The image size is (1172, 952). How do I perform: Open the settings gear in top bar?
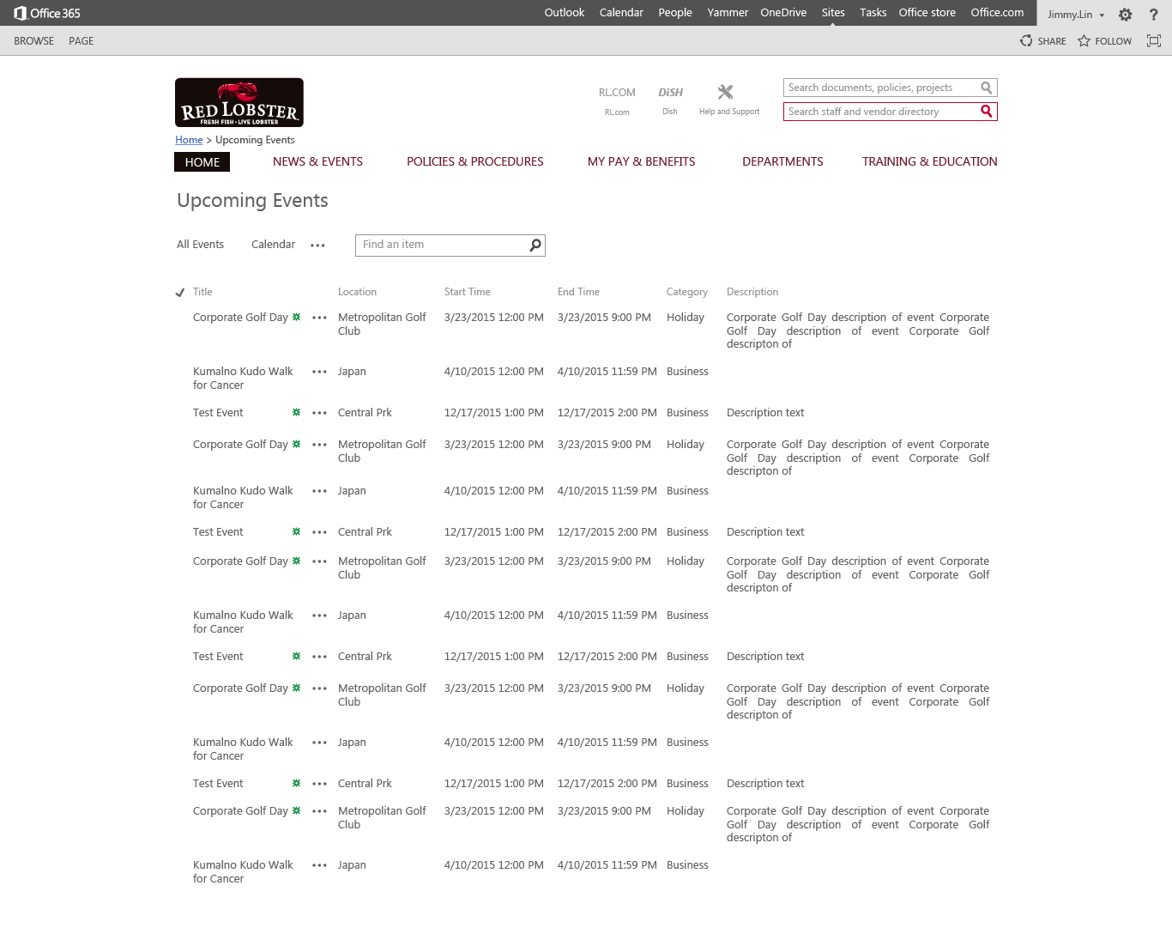coord(1126,15)
